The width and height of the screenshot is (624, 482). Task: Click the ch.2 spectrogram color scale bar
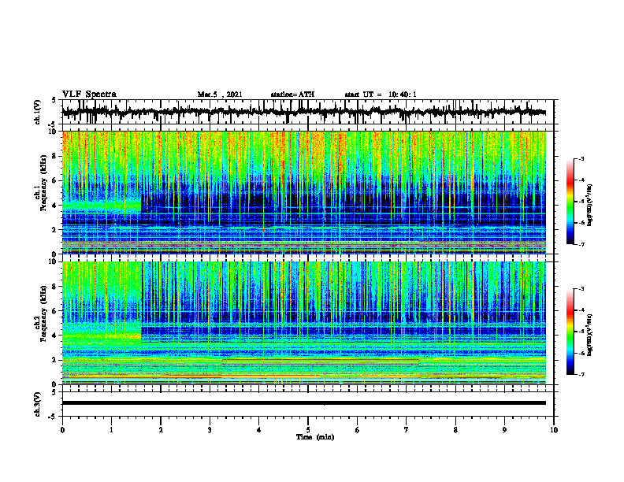pos(570,332)
